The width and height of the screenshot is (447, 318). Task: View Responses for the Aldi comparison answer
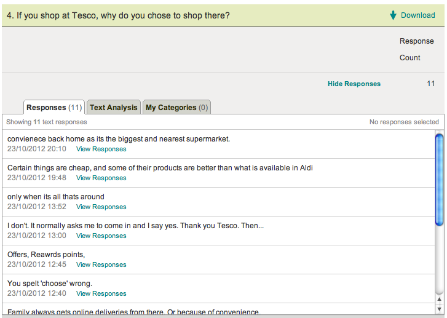101,178
